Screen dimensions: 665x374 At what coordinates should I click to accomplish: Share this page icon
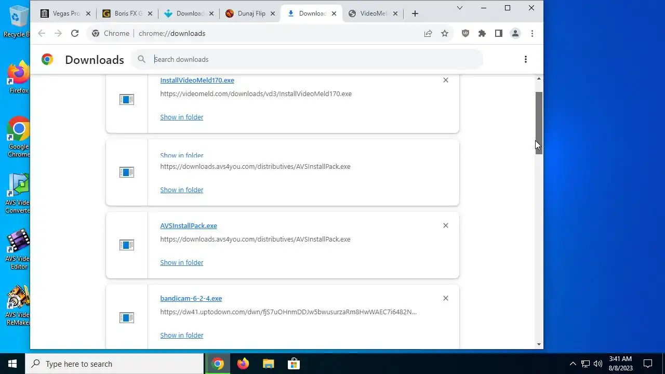(428, 33)
